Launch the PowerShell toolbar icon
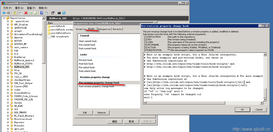Viewport: 273px width, 132px height. click(x=64, y=13)
